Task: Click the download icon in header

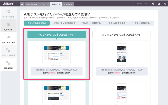Action: [159, 4]
